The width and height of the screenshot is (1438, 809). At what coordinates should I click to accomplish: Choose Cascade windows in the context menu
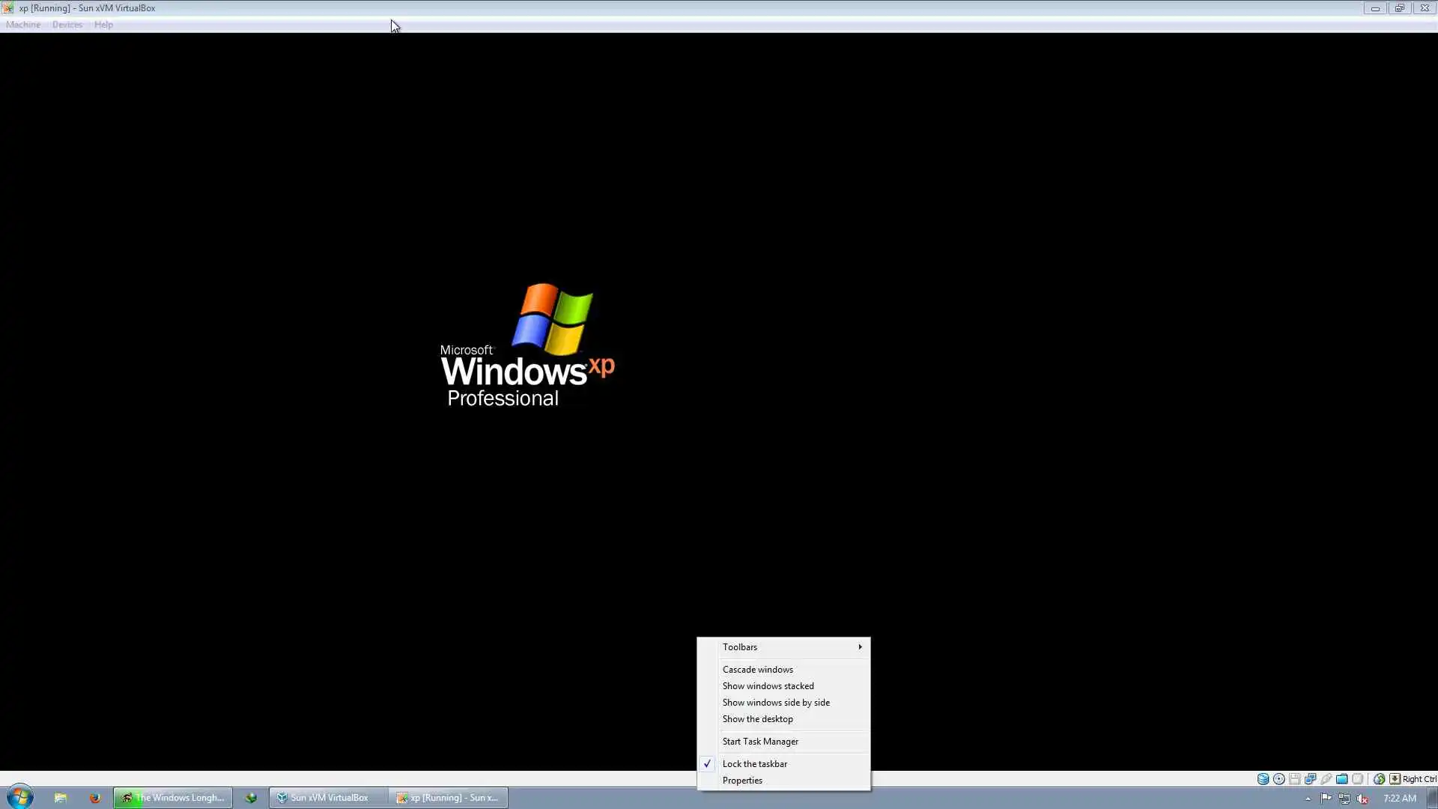click(x=757, y=670)
